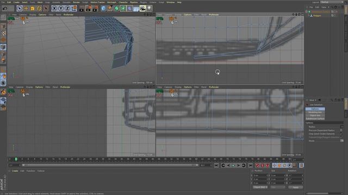The width and height of the screenshot is (348, 195).
Task: Toggle Pressure Dependent Radius checkbox
Action: pos(341,131)
